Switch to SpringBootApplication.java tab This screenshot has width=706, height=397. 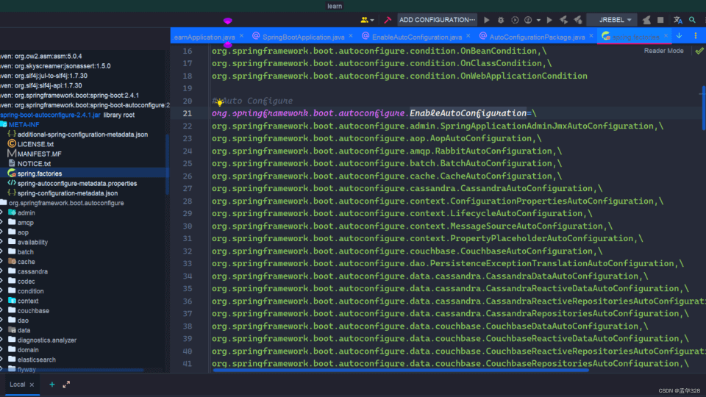click(302, 36)
